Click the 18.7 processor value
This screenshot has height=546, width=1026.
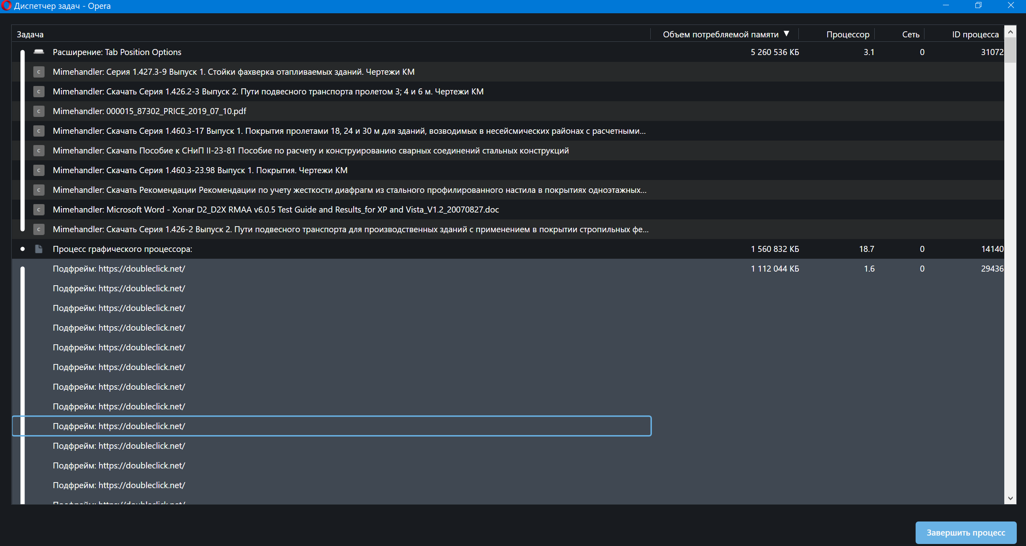(866, 249)
